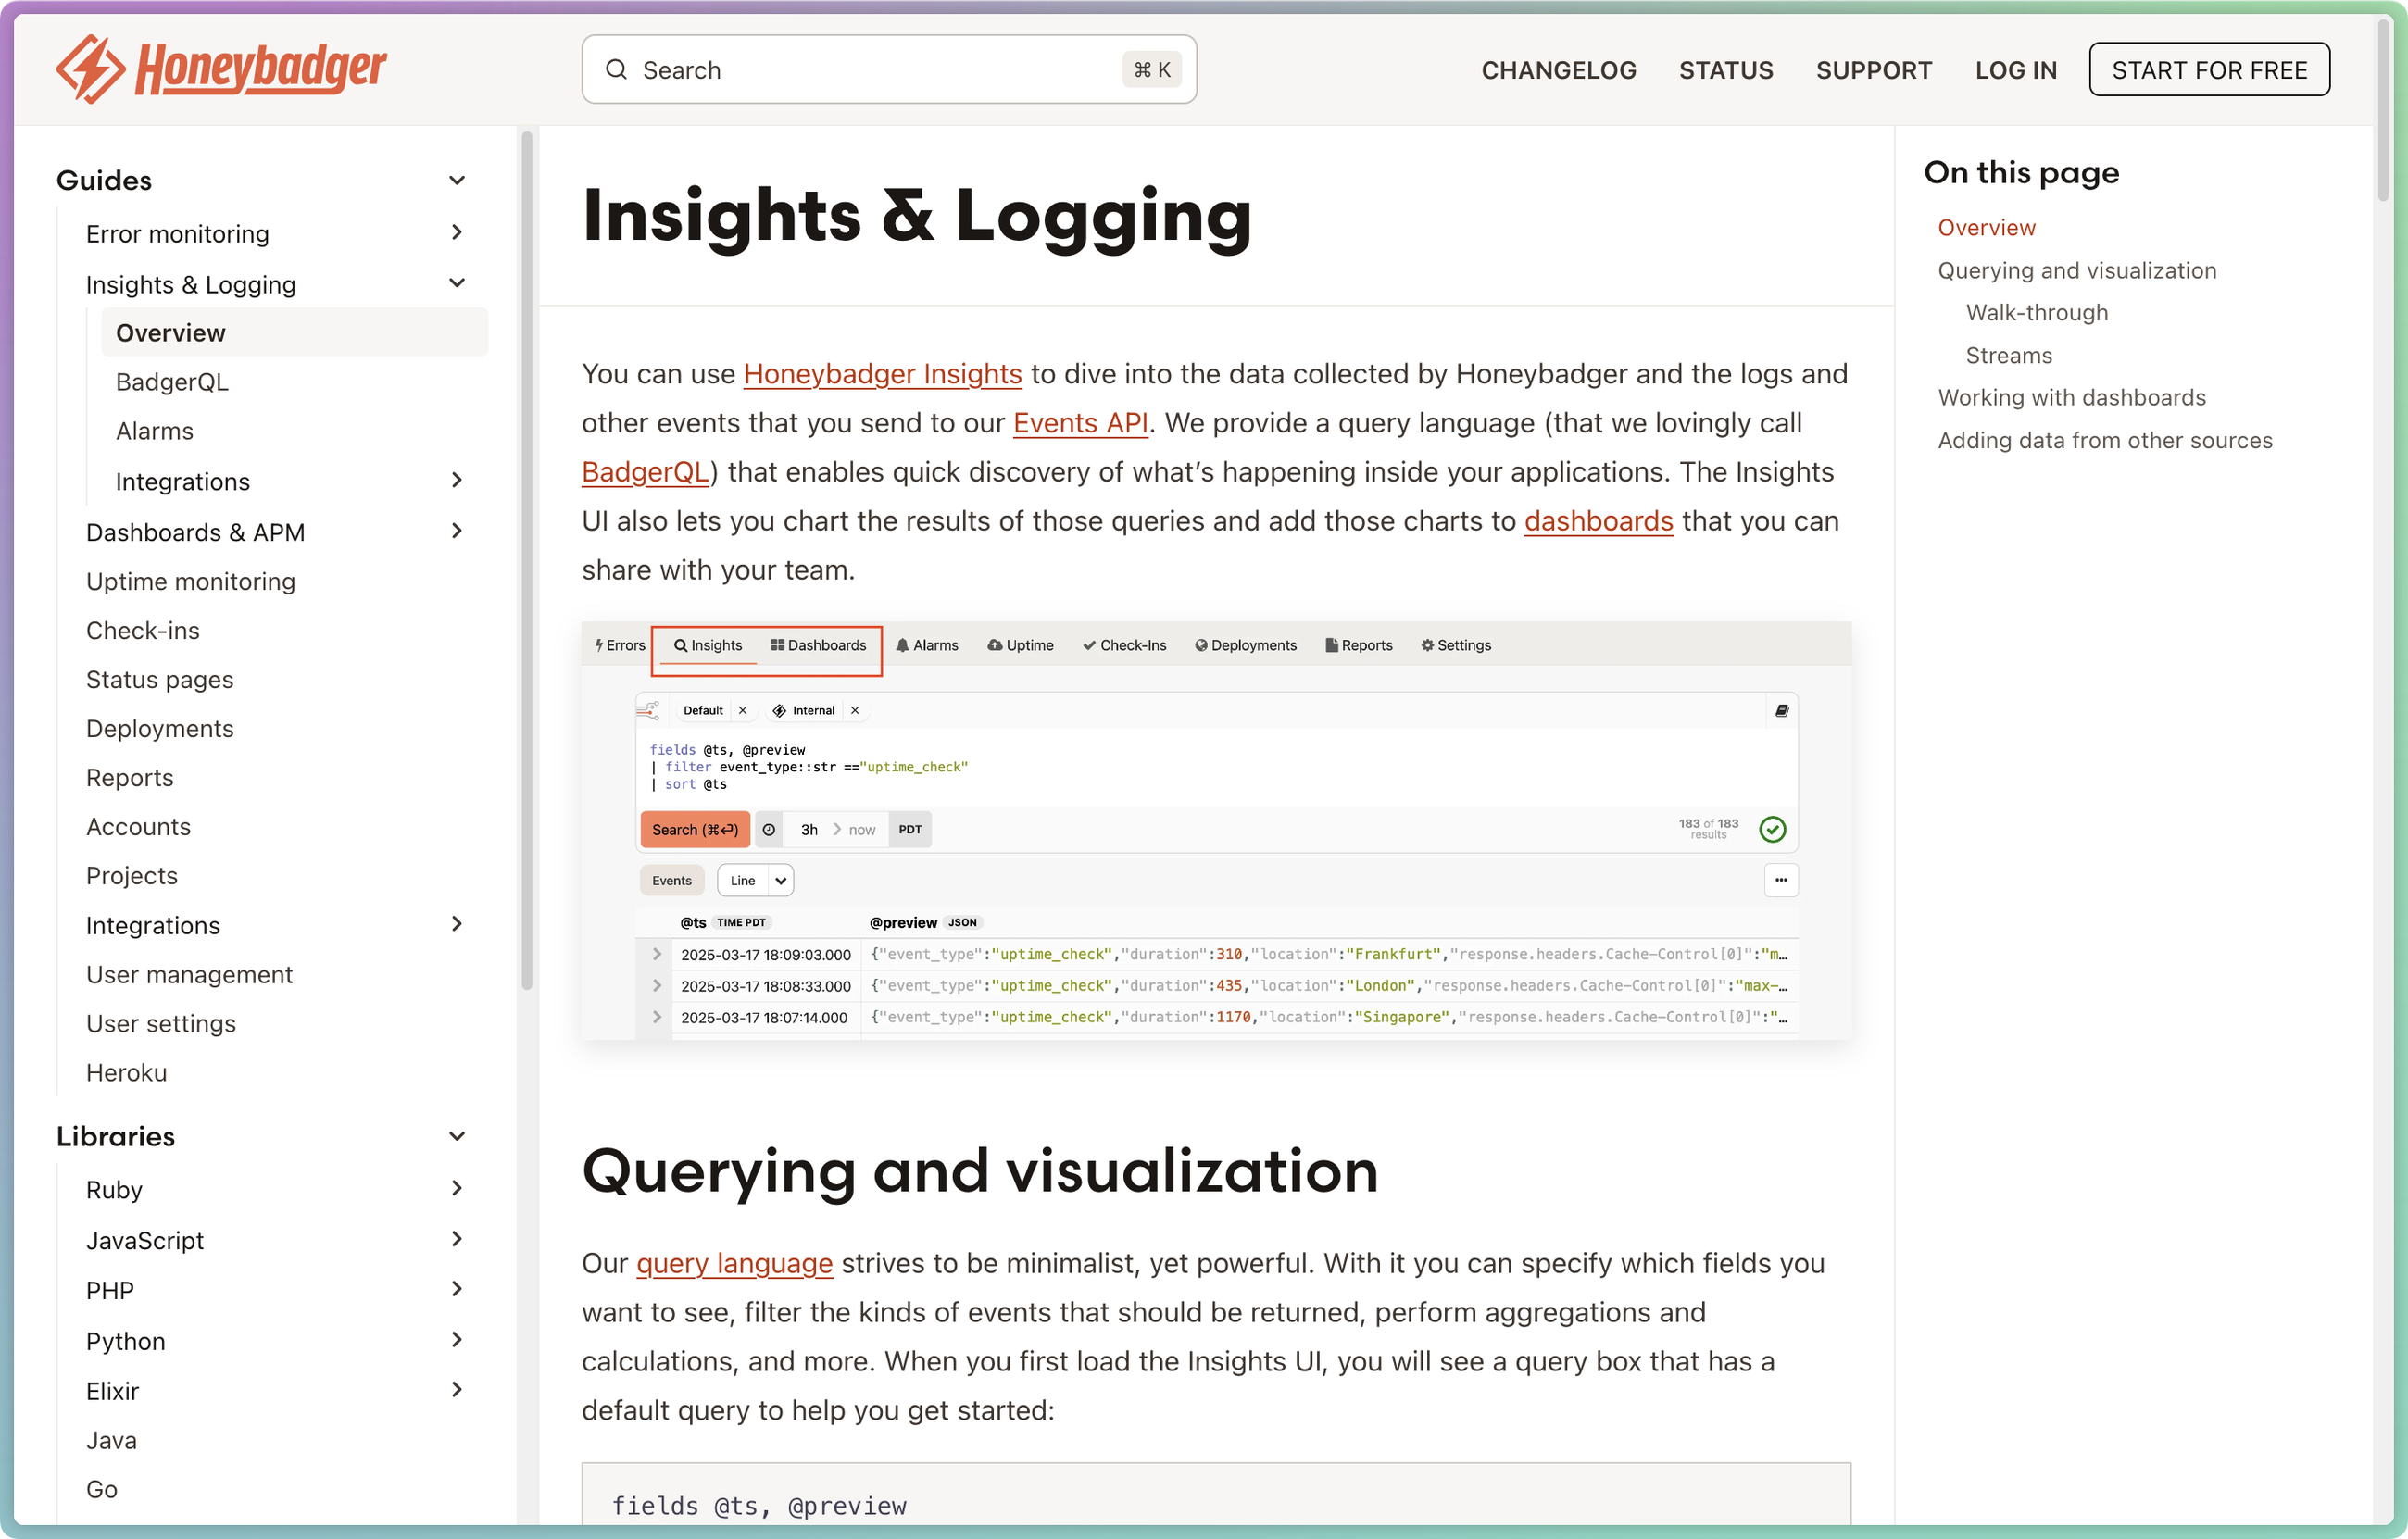The height and width of the screenshot is (1539, 2408).
Task: Click the clock icon beside the Search button
Action: 768,830
